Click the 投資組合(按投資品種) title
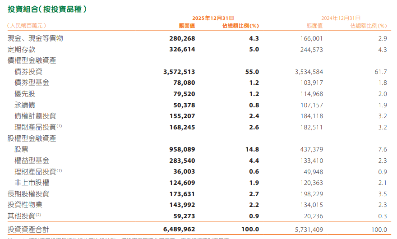This screenshot has width=397, height=239. 47,9
